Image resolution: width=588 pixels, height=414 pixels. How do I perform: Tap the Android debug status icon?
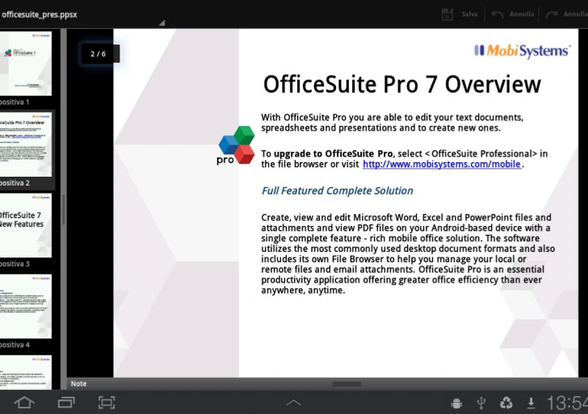coord(456,404)
